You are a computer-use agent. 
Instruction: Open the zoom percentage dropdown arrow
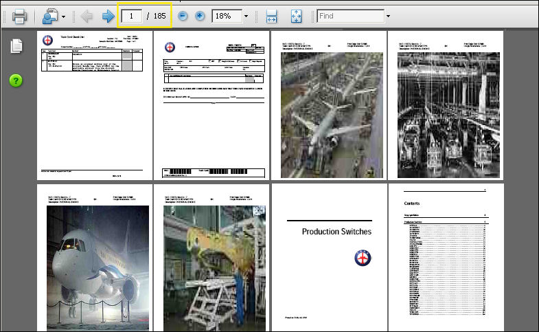click(x=246, y=16)
